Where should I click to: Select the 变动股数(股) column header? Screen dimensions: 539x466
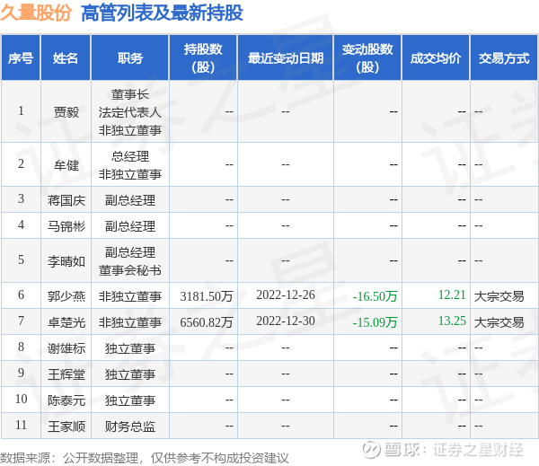[367, 57]
